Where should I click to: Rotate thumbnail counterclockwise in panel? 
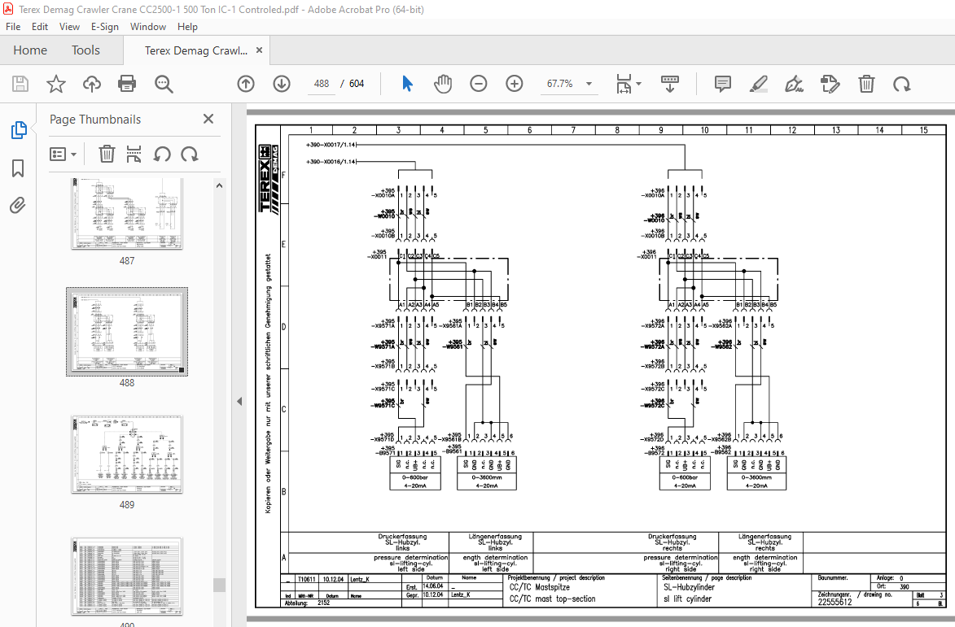pos(162,154)
